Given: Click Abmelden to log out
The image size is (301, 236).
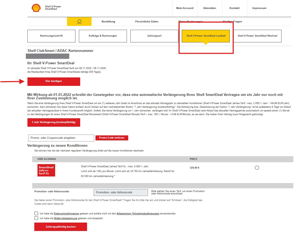Looking at the screenshot, I should 209,8.
